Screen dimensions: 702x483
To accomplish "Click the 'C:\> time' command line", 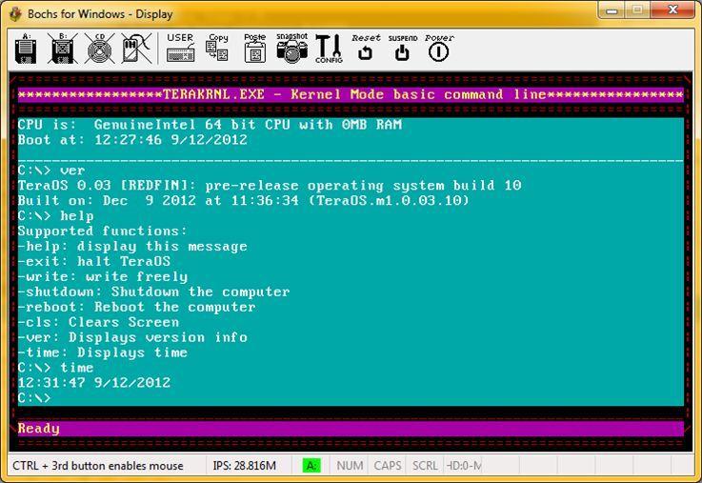I will (56, 368).
